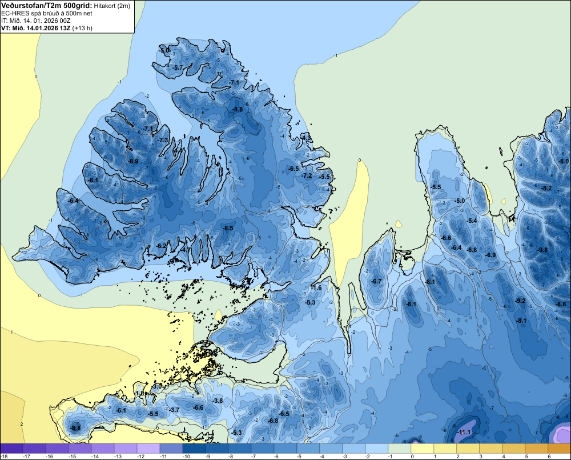Click the "-6.1" temperature label on the map

point(121,410)
